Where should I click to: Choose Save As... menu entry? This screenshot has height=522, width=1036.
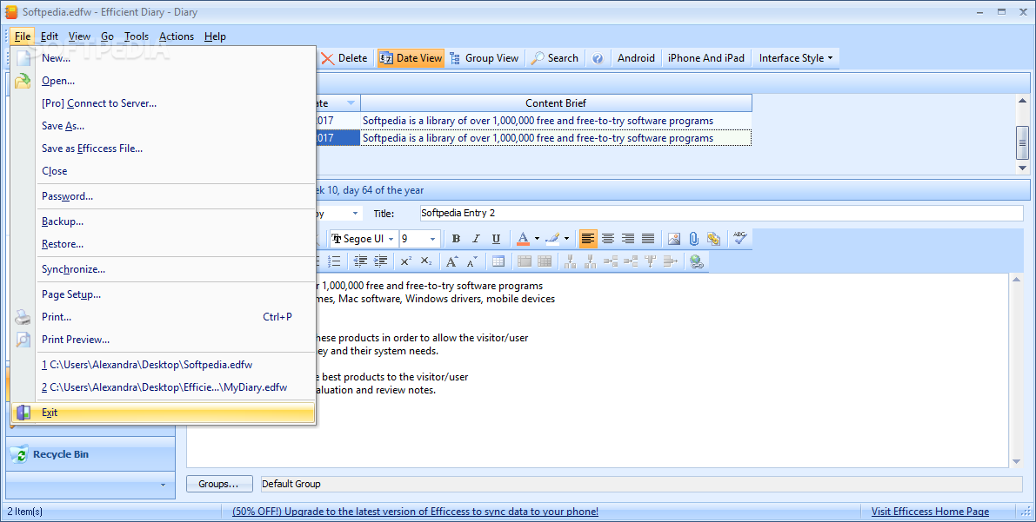coord(163,125)
